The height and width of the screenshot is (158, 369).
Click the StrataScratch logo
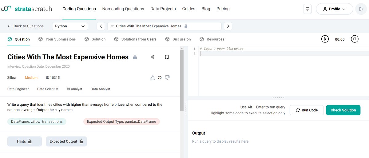coord(26,9)
